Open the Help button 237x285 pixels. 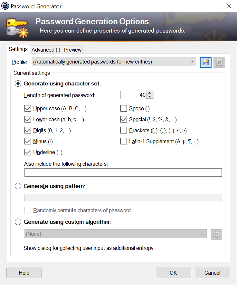24,273
